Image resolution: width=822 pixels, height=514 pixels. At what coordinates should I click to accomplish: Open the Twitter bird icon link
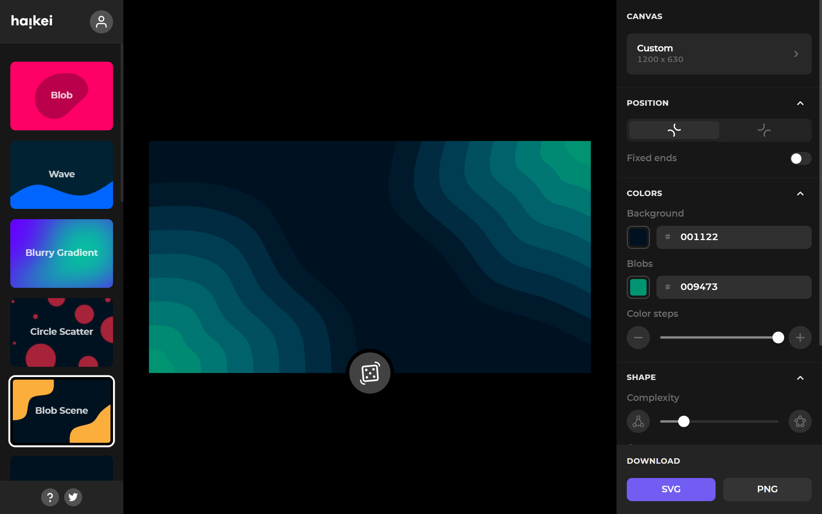point(73,497)
